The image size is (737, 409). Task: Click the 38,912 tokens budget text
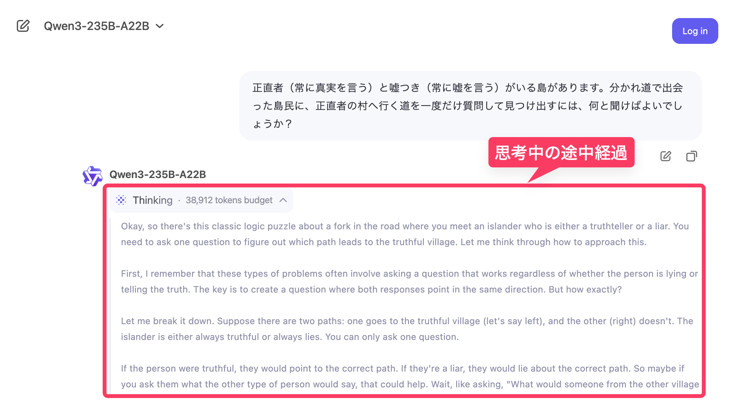coord(229,200)
